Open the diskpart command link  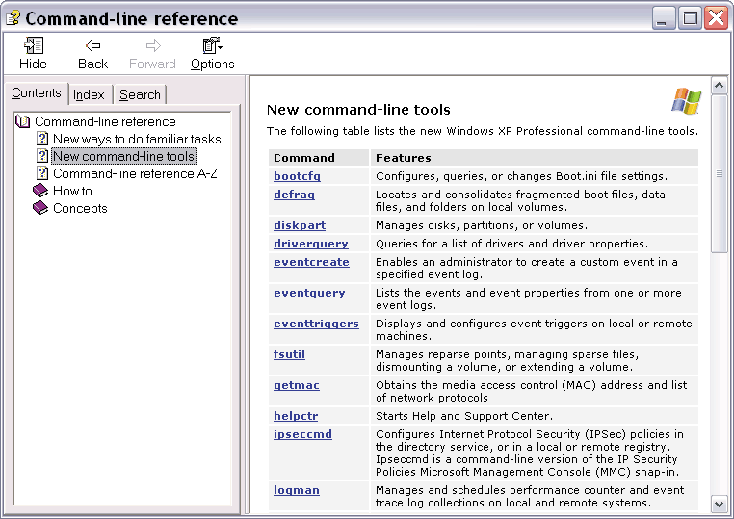tap(300, 224)
